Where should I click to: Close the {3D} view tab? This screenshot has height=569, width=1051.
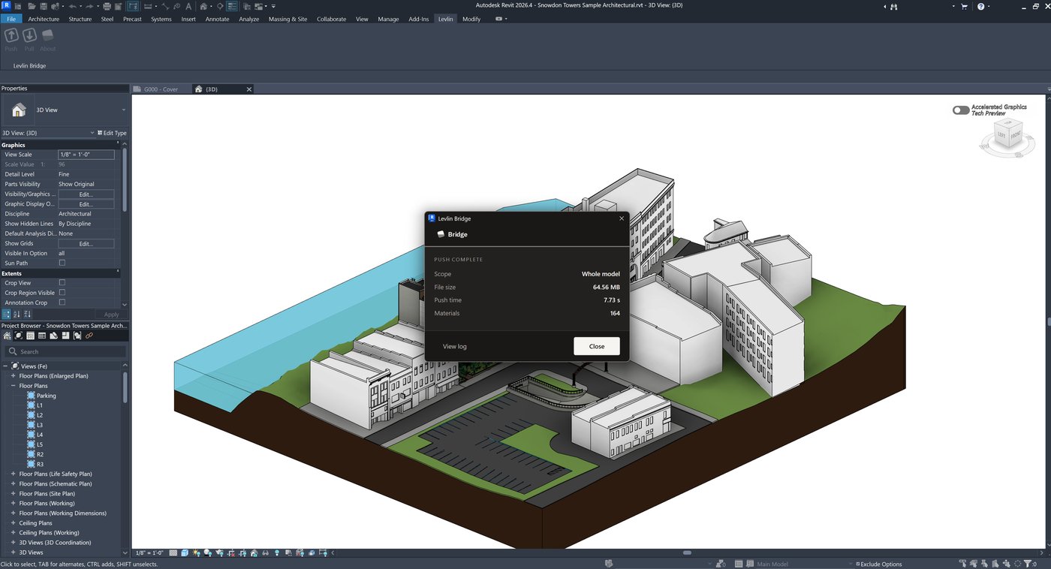click(249, 89)
